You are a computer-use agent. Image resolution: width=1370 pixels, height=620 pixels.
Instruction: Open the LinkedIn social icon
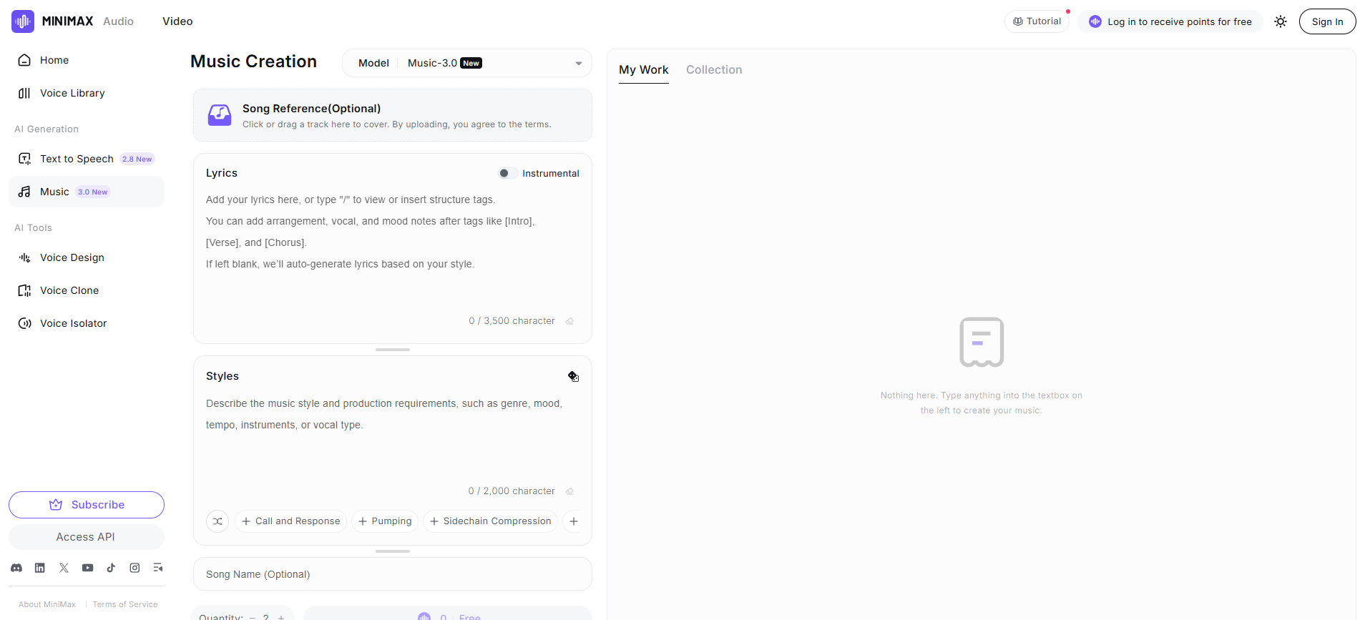pos(40,568)
